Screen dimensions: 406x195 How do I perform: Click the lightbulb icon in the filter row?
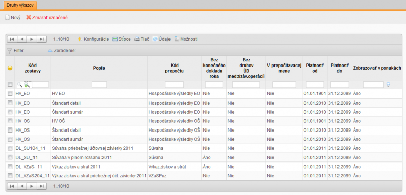click(x=388, y=85)
